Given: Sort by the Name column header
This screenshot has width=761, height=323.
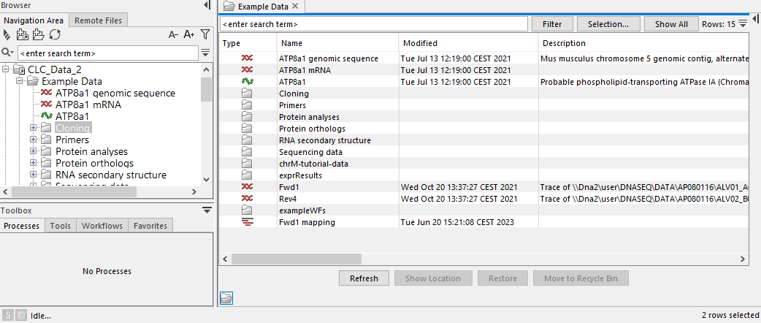Looking at the screenshot, I should point(338,43).
